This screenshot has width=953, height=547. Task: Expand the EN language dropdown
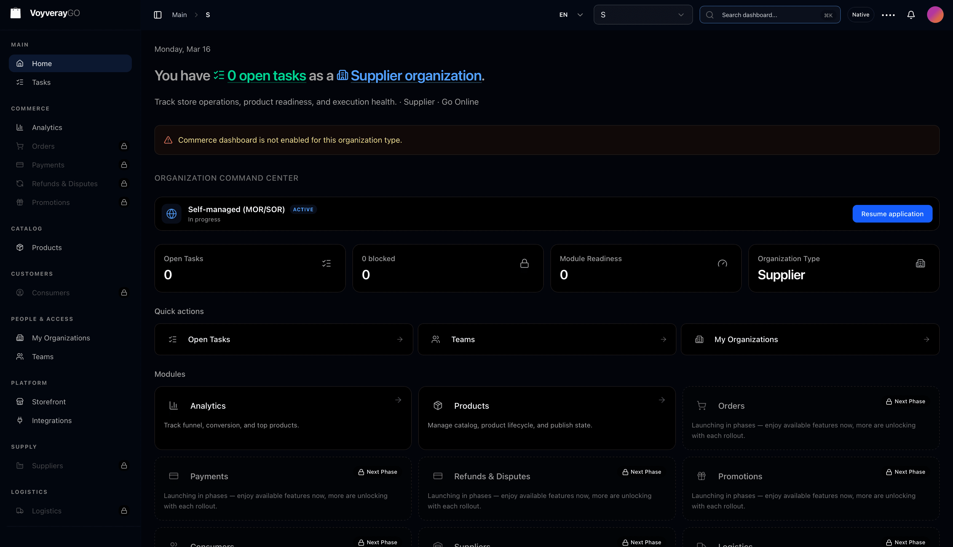570,15
